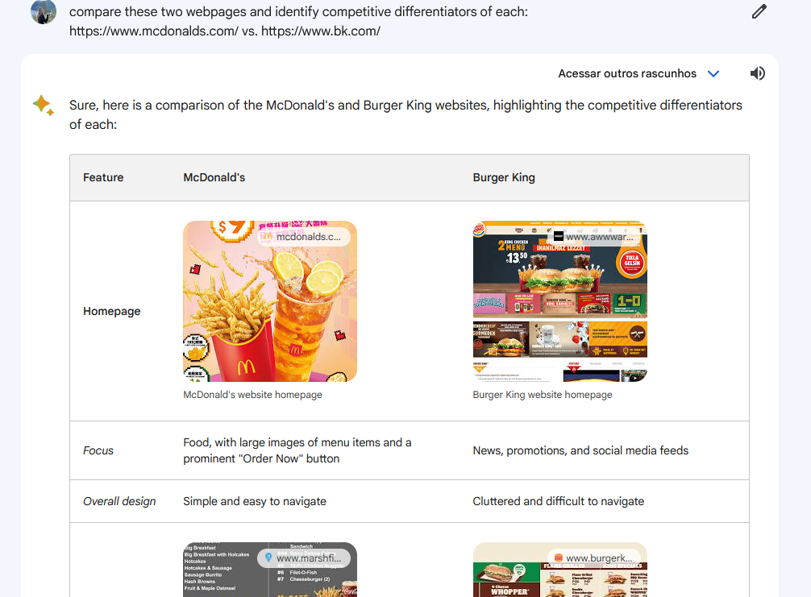Click the speaker listen icon
Screen dimensions: 811x597
757,73
